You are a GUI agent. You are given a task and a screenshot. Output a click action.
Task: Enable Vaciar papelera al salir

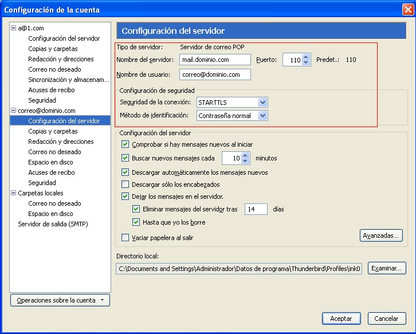(x=125, y=238)
